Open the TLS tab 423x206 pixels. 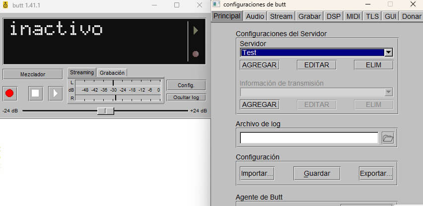pos(372,16)
